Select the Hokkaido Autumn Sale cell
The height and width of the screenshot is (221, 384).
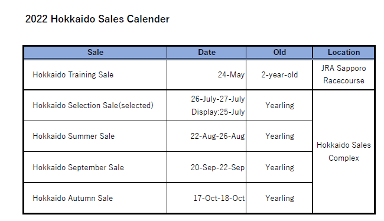tap(96, 198)
